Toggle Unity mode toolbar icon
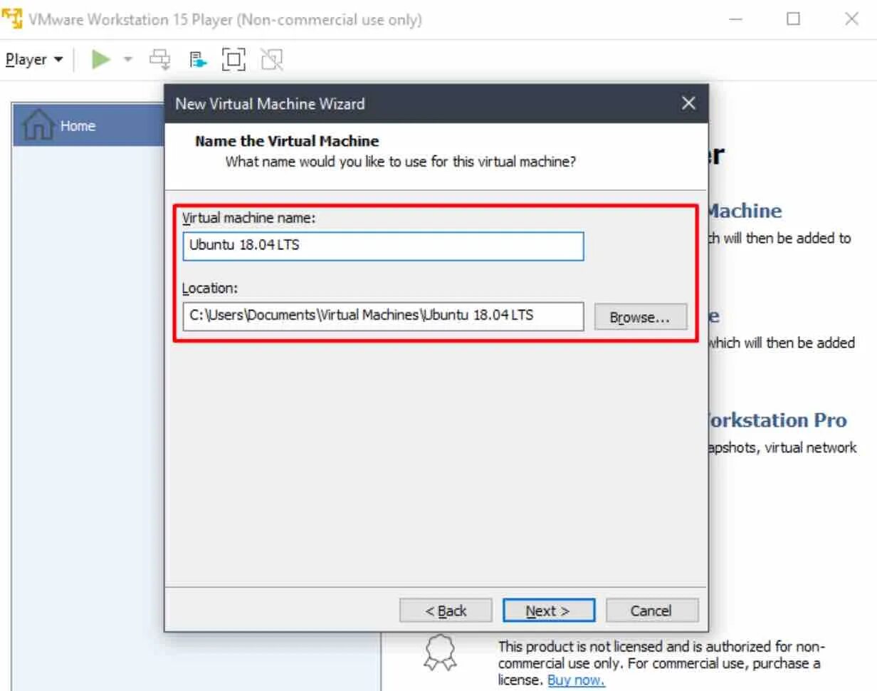 click(x=272, y=60)
